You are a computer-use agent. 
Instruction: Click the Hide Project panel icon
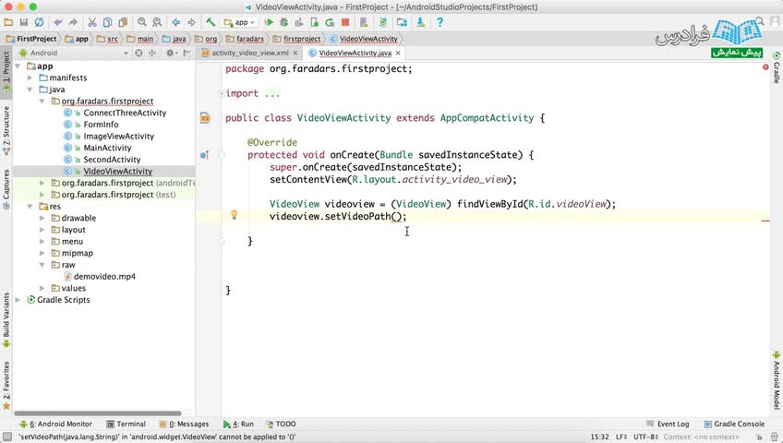coord(187,53)
